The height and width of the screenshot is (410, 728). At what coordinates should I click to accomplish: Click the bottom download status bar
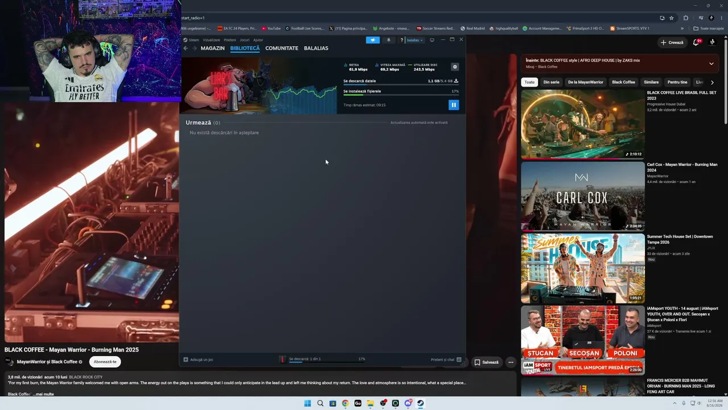pos(322,359)
